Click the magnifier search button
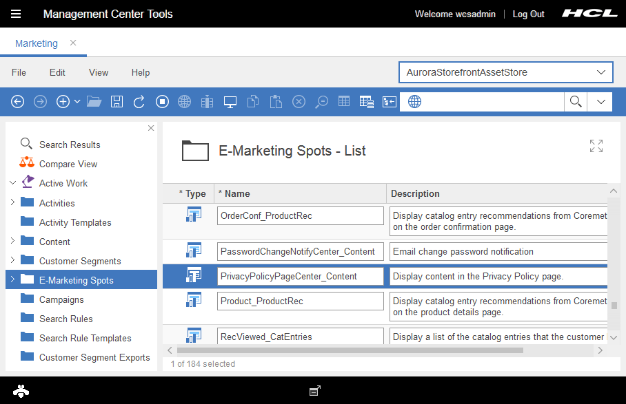 (575, 102)
